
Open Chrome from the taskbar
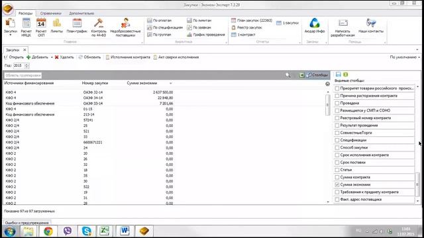click(48, 231)
